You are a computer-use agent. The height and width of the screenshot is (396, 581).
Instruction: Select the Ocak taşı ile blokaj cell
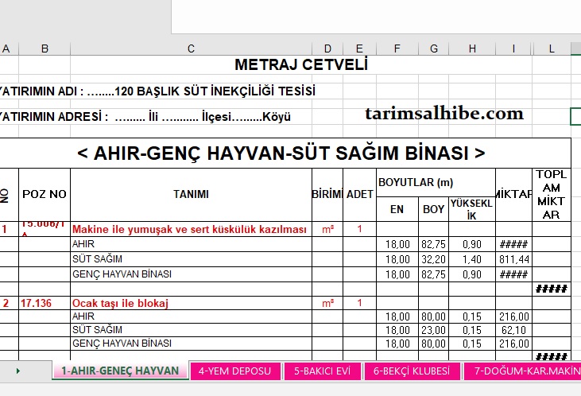click(191, 303)
